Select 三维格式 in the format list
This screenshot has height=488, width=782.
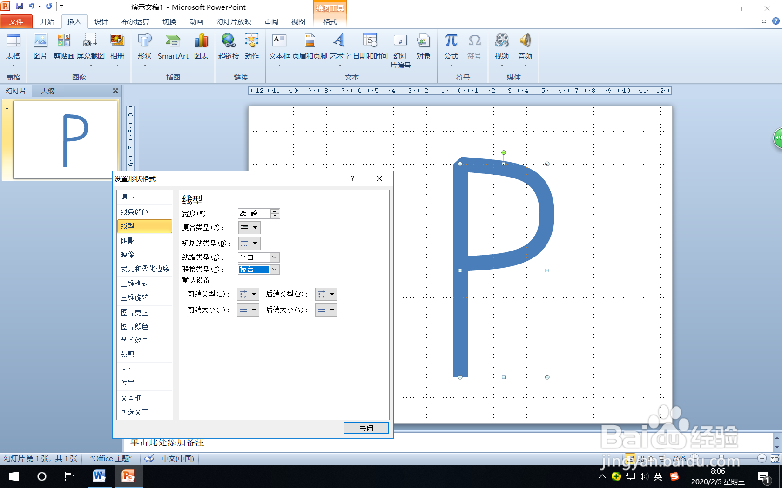[x=135, y=284]
